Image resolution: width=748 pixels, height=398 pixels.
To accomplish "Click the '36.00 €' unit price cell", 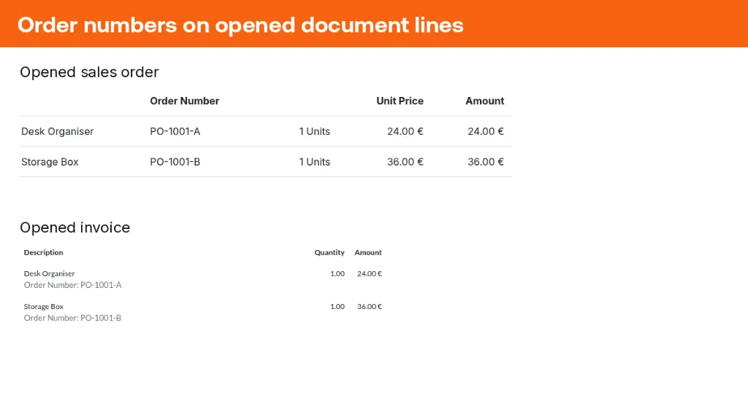I will point(405,162).
